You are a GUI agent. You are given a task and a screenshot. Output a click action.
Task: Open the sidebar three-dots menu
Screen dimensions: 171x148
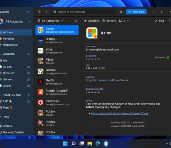tap(29, 12)
